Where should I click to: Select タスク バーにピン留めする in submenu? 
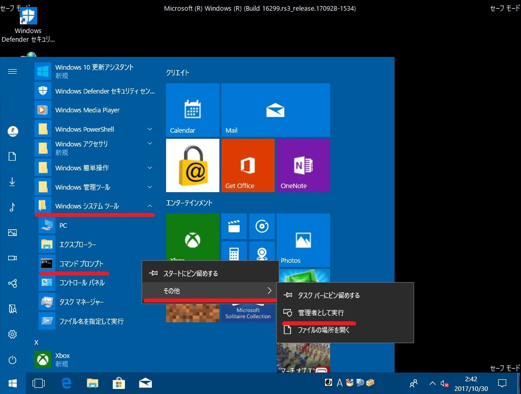(345, 295)
